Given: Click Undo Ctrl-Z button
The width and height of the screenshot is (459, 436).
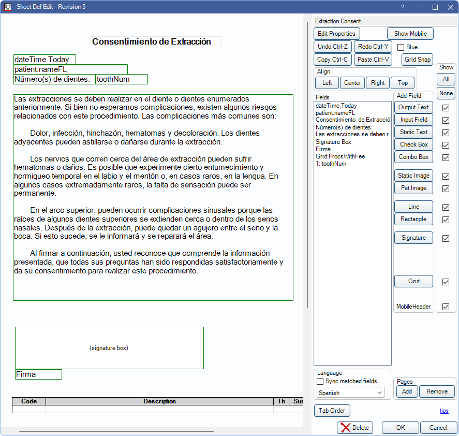Looking at the screenshot, I should click(333, 47).
